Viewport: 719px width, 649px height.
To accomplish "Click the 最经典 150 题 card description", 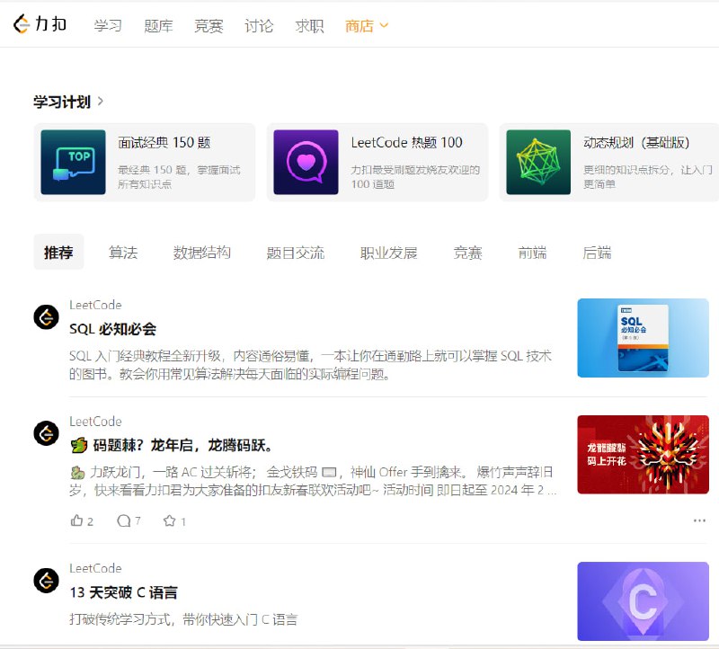I will point(179,177).
